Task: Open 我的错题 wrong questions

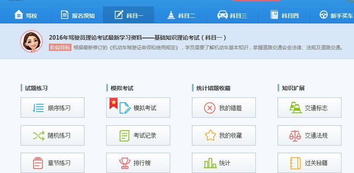Action: [224, 108]
